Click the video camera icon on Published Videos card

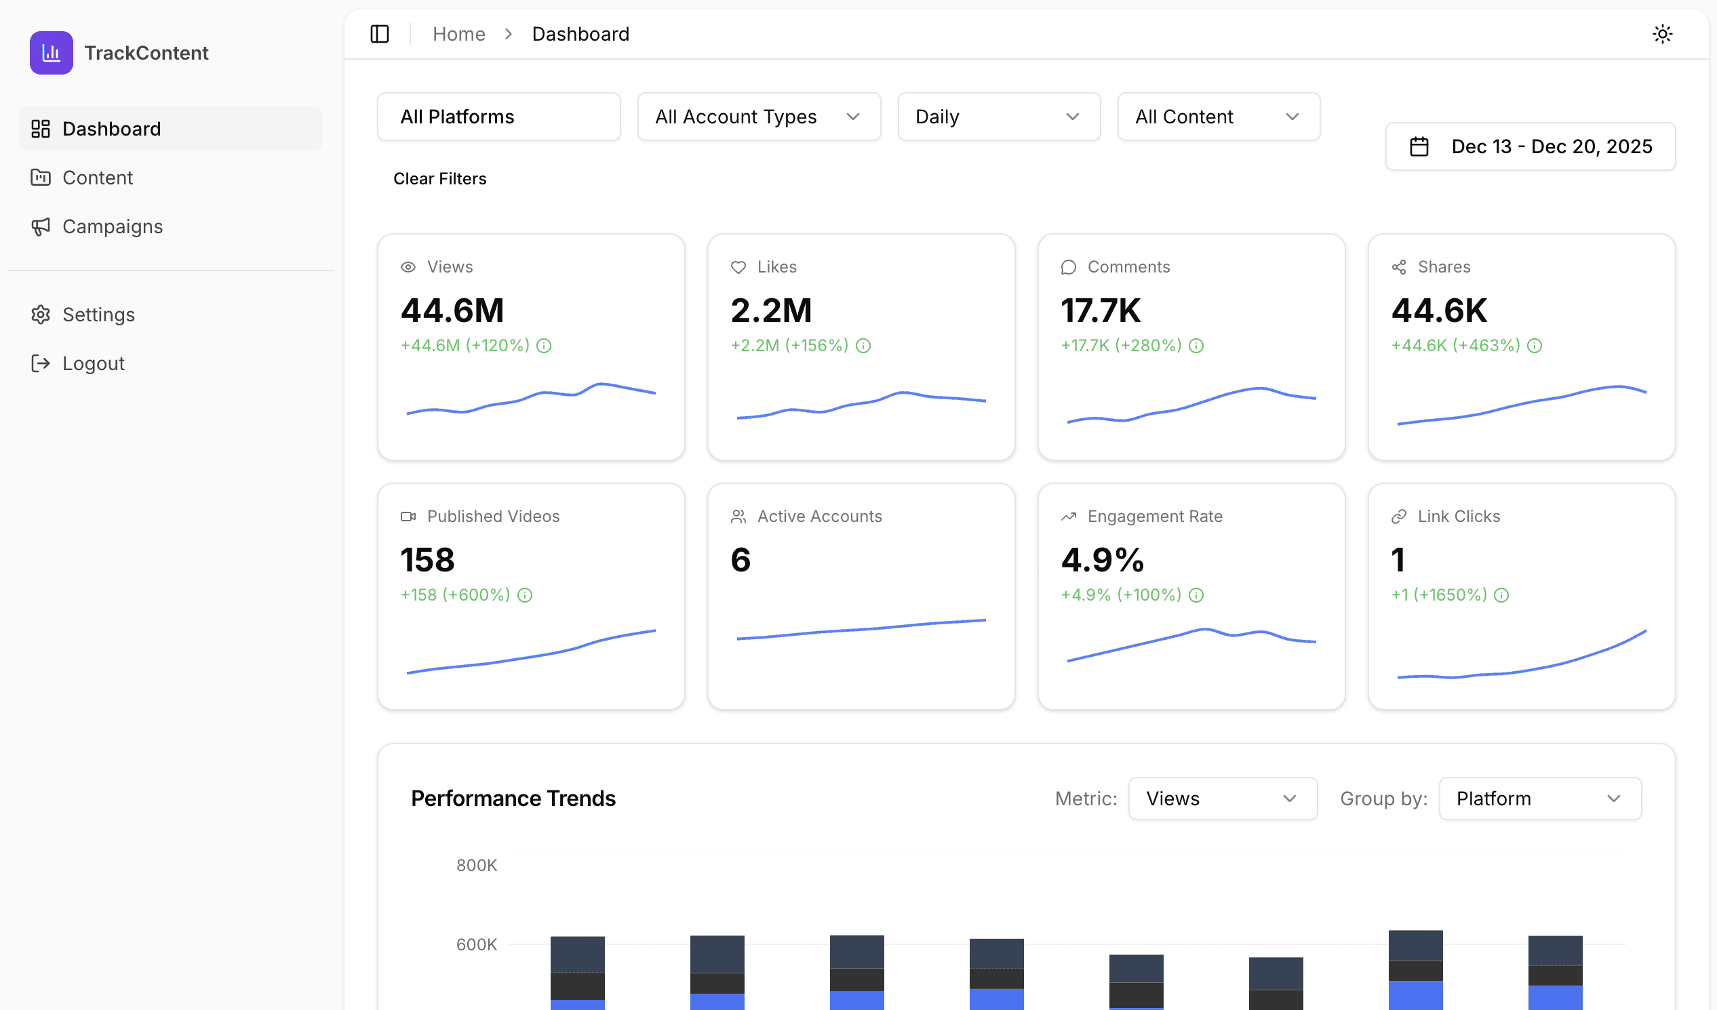(x=408, y=517)
